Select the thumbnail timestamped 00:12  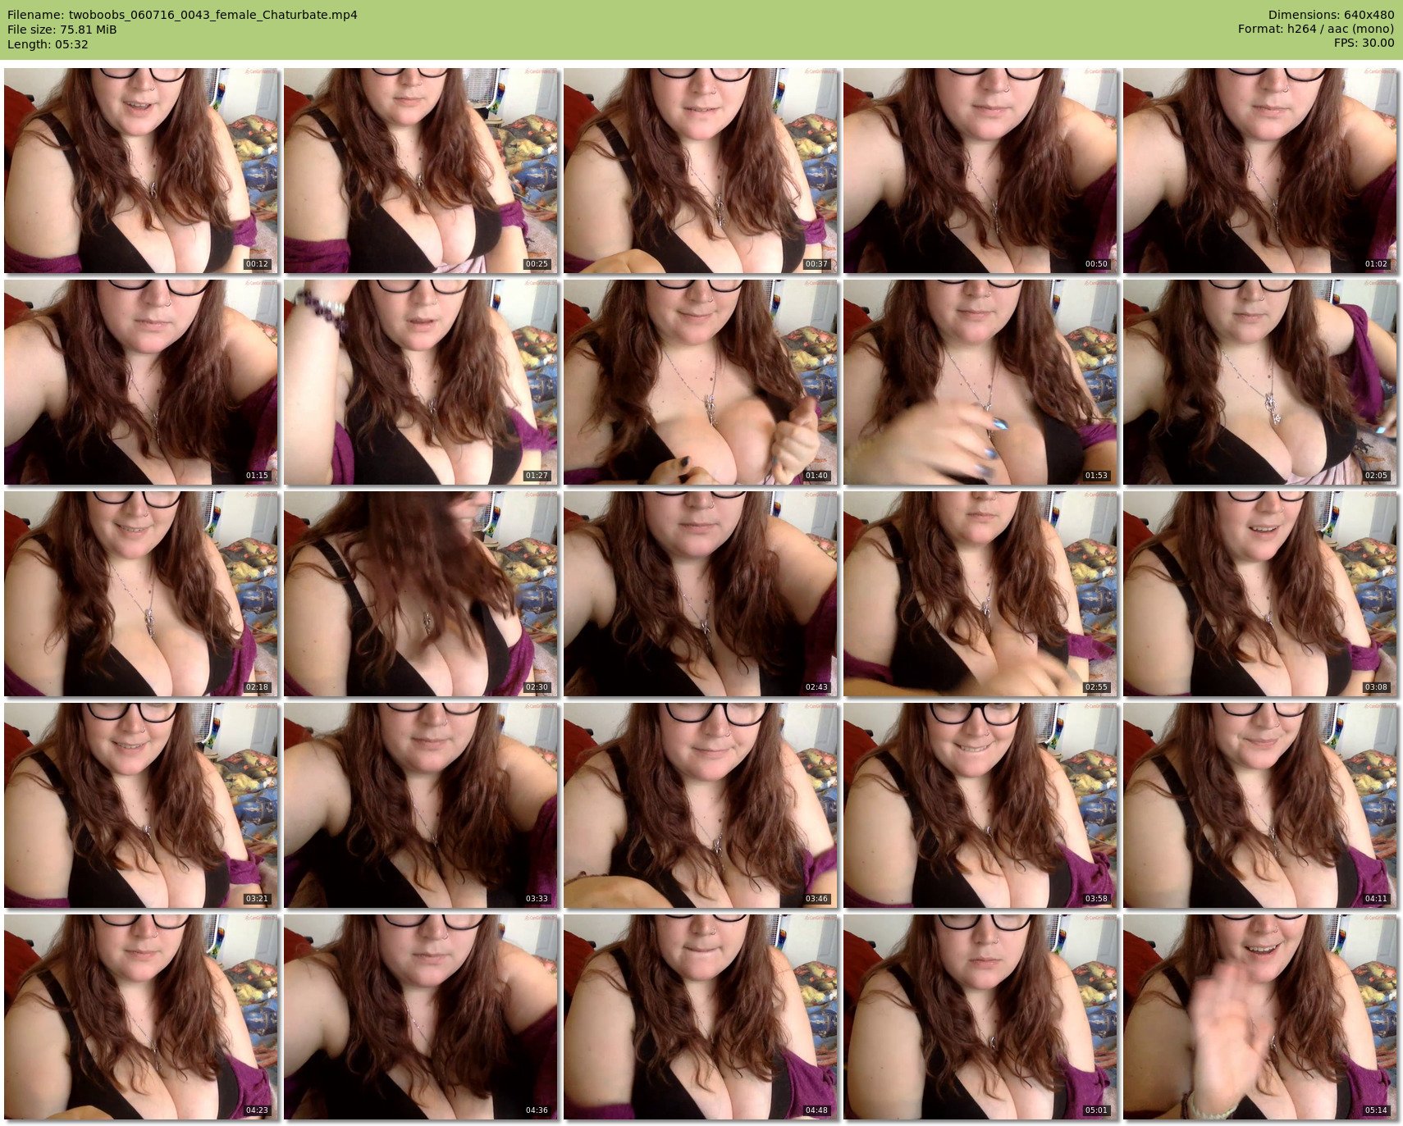pos(140,171)
